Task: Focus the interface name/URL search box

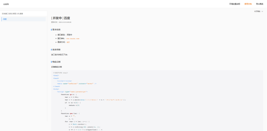Action: [x=23, y=14]
